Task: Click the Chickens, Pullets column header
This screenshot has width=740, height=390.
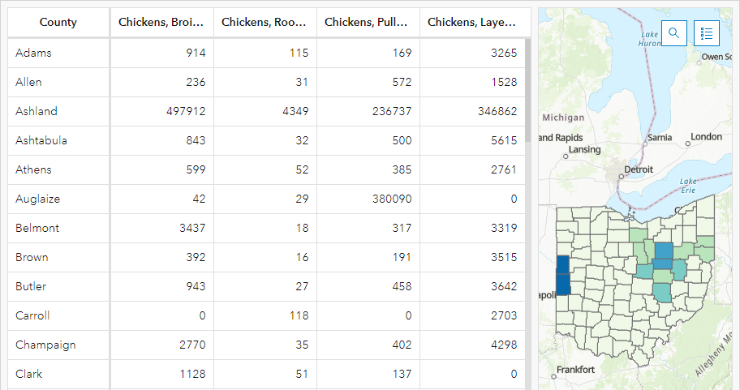Action: 368,22
